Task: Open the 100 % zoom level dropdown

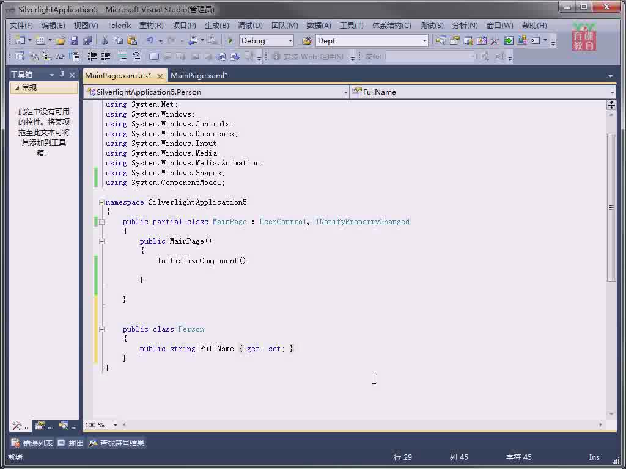Action: [116, 425]
